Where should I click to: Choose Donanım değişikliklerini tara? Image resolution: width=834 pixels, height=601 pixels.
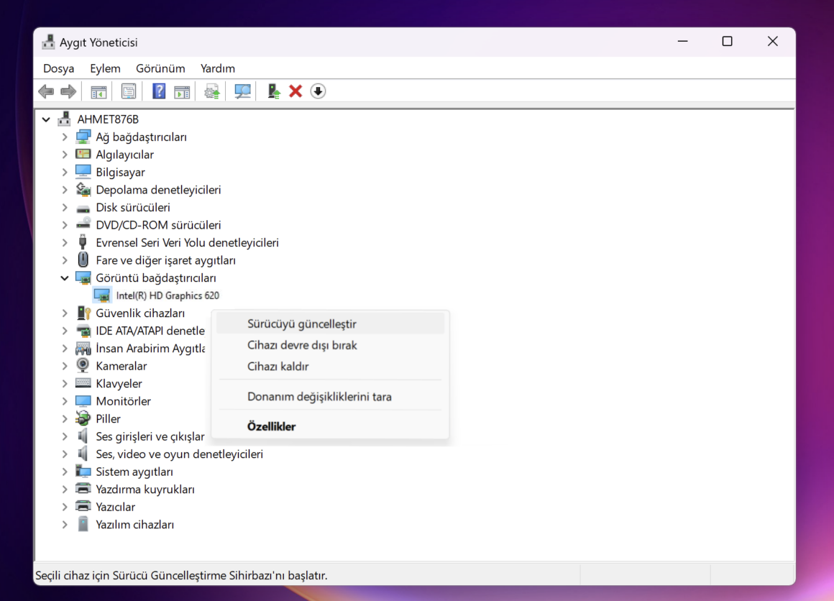(330, 396)
